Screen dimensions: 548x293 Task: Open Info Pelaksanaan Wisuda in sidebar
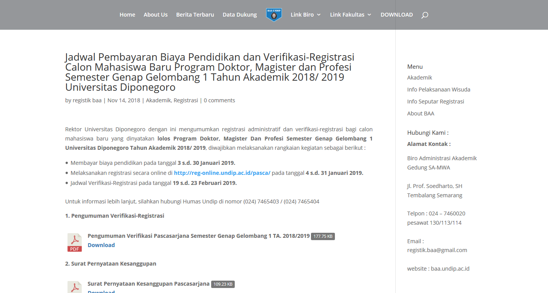pyautogui.click(x=439, y=90)
